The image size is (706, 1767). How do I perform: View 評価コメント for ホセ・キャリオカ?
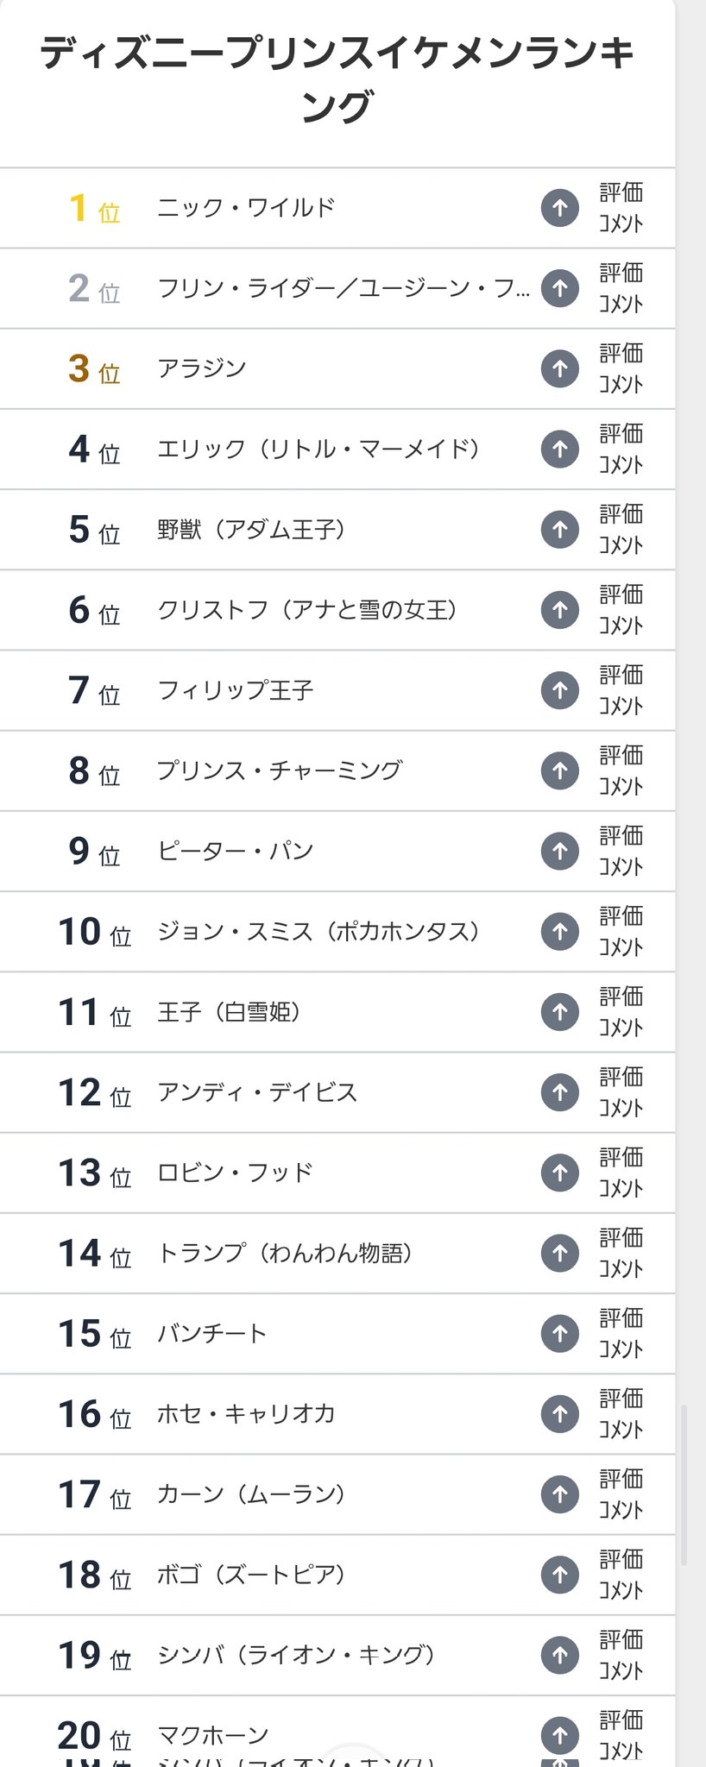click(621, 1413)
